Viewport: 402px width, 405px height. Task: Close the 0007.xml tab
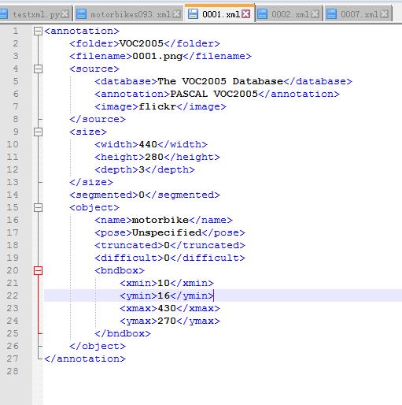pos(384,14)
